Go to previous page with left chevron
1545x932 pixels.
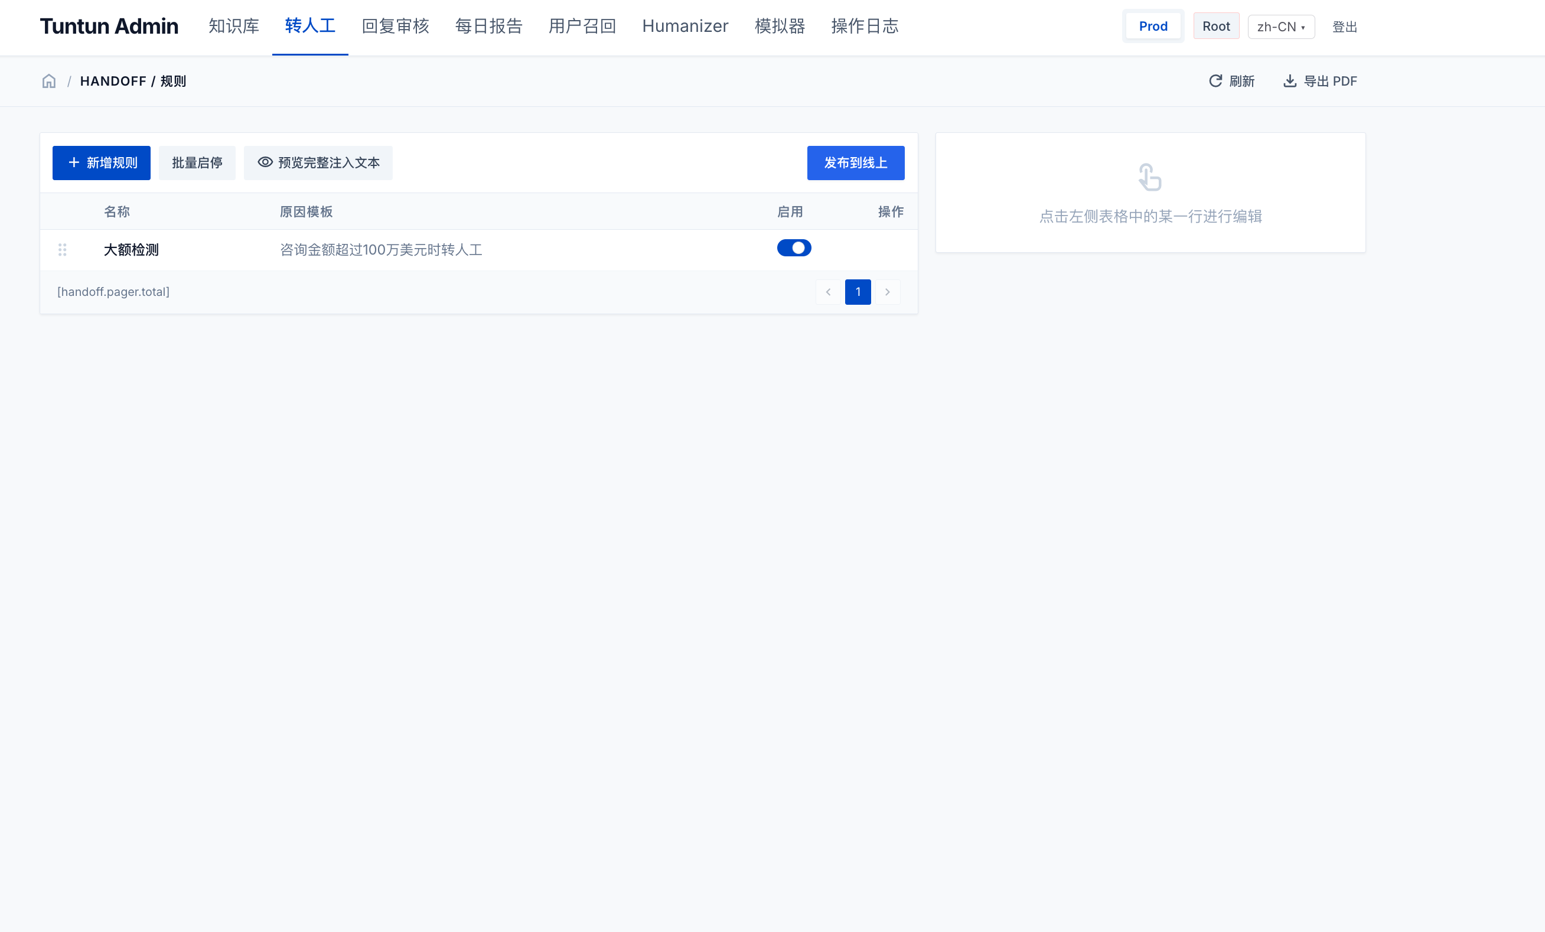point(827,292)
